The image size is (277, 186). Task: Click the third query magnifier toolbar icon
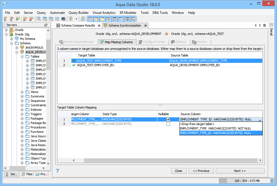(51, 19)
